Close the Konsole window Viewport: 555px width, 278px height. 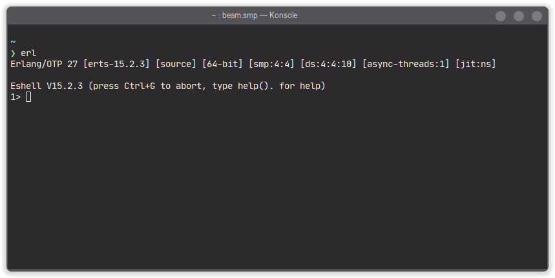click(x=537, y=16)
